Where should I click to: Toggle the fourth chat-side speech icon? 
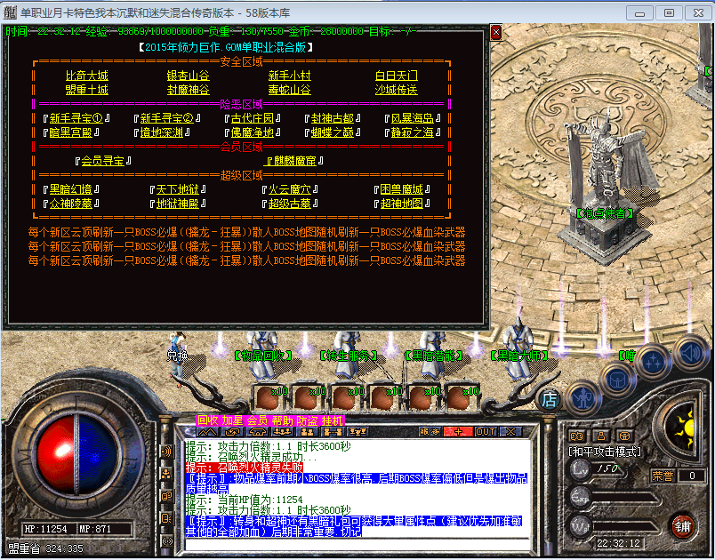click(166, 518)
